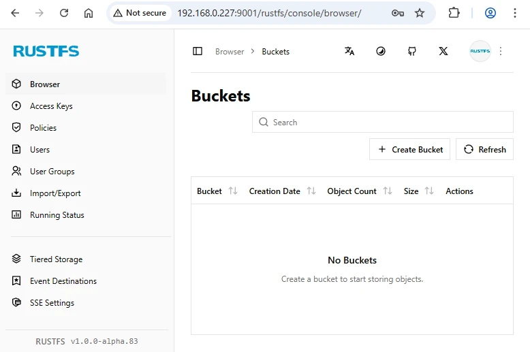The height and width of the screenshot is (352, 530).
Task: Click the browser forward arrow
Action: point(40,13)
